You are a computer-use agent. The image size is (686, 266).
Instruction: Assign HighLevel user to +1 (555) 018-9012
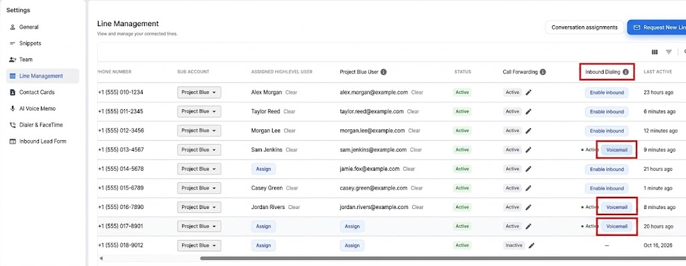coord(263,245)
